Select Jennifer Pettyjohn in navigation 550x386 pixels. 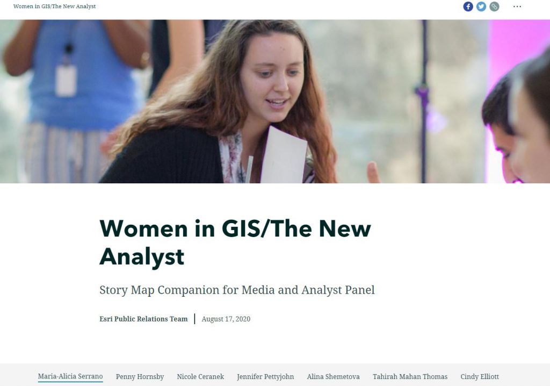(265, 376)
